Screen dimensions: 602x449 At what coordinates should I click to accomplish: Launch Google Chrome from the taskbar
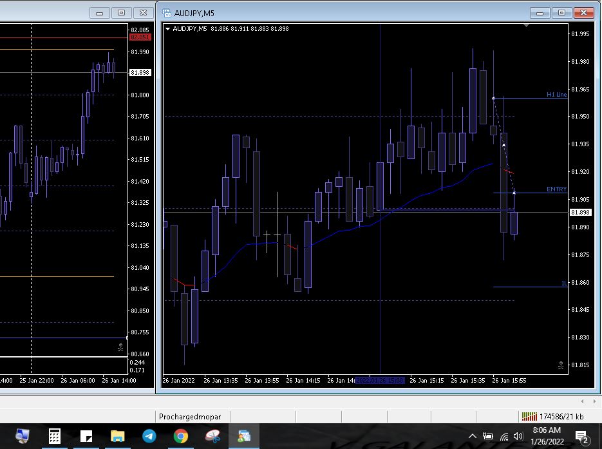(x=181, y=436)
